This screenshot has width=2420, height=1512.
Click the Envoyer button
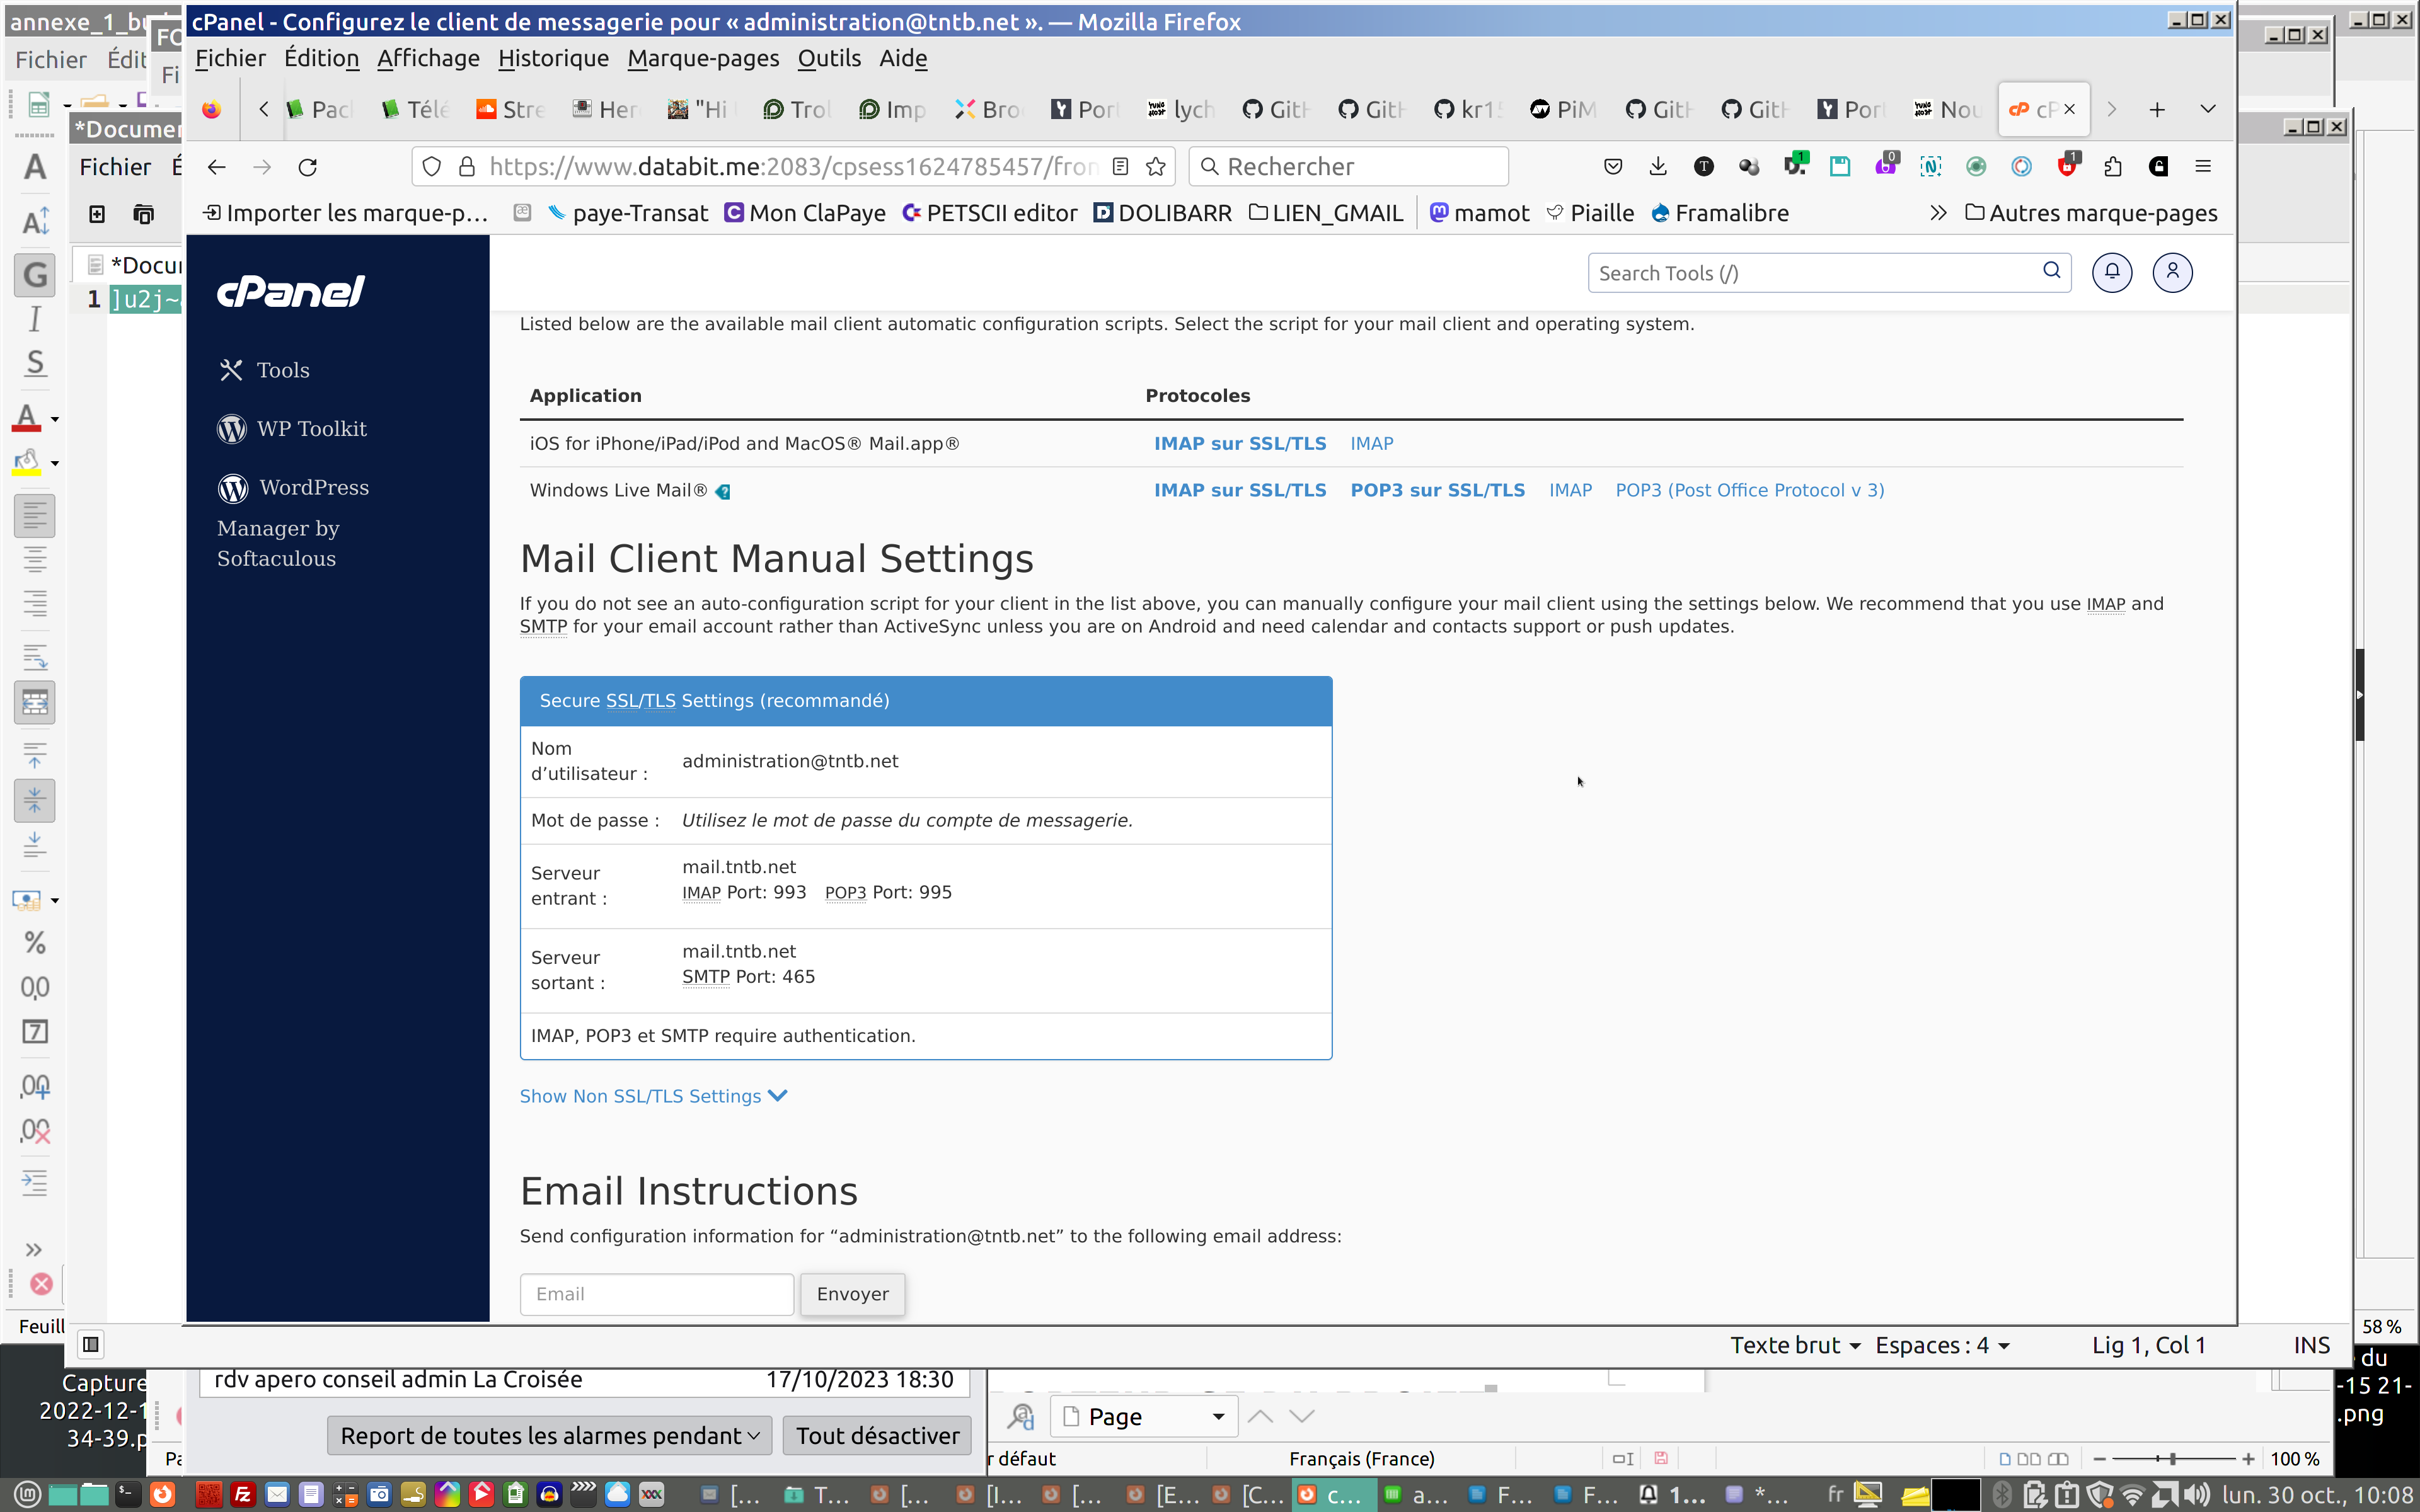click(x=852, y=1294)
